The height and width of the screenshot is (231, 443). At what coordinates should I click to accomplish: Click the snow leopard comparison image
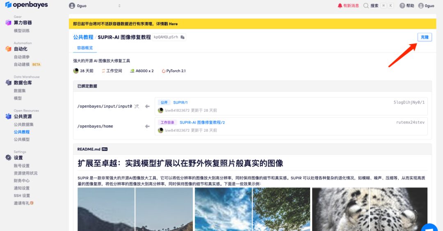pos(369,209)
